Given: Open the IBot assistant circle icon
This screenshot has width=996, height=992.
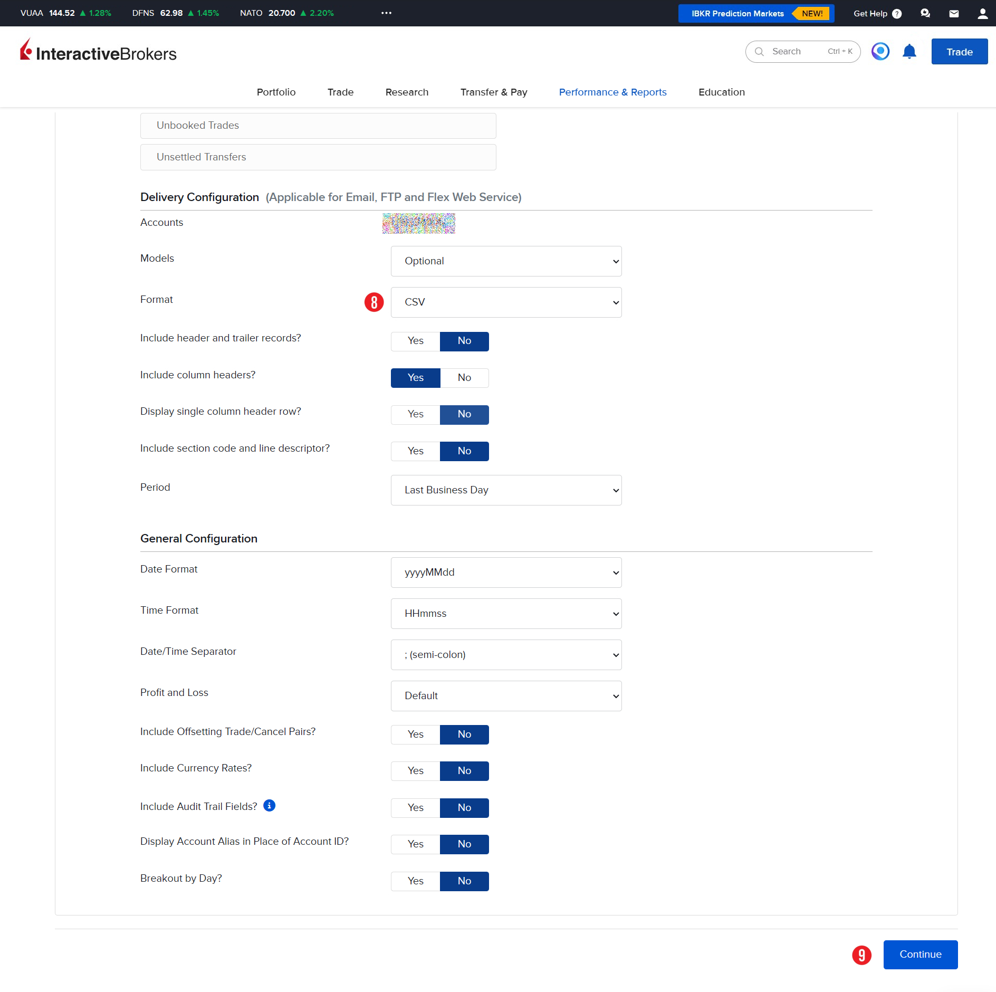Looking at the screenshot, I should pyautogui.click(x=880, y=51).
